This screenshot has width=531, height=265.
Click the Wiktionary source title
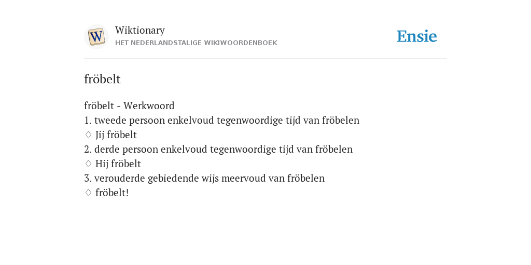click(140, 30)
